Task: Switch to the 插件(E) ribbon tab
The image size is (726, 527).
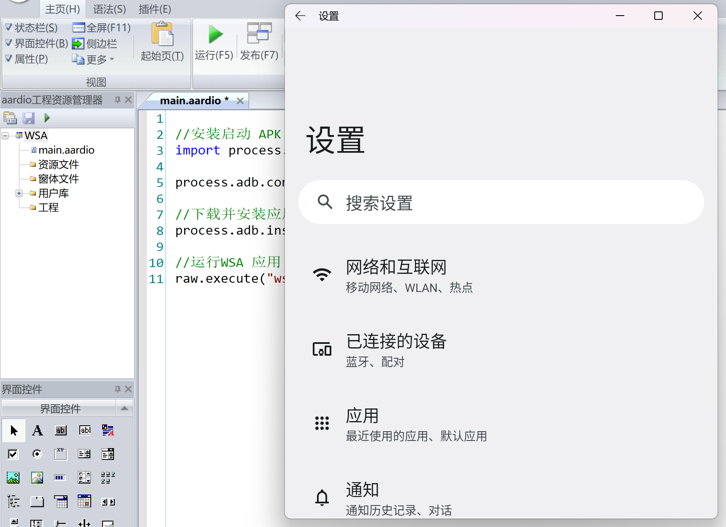Action: [x=154, y=9]
